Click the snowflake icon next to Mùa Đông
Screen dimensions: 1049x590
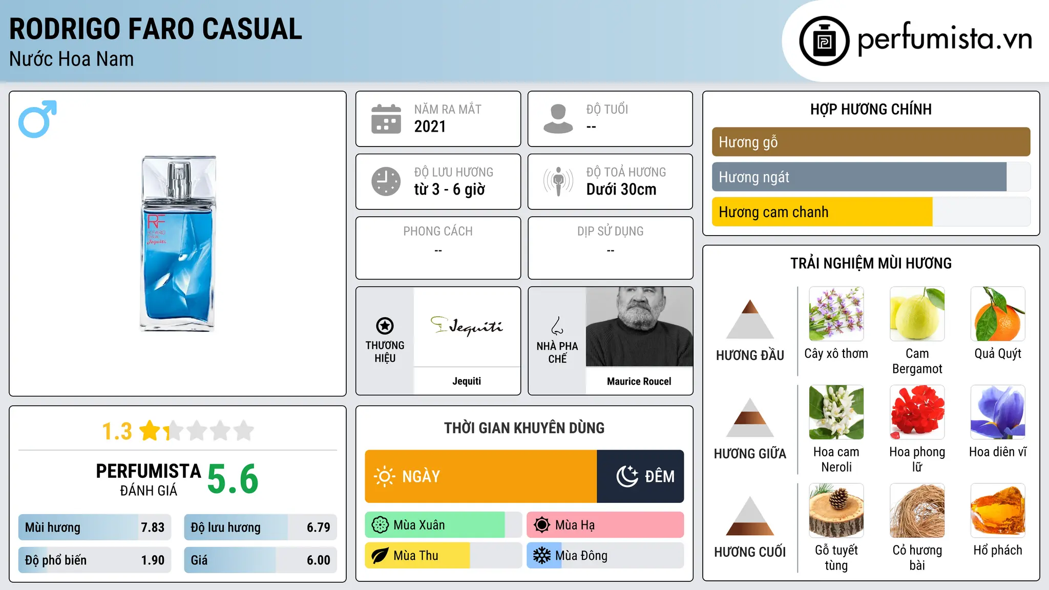click(542, 556)
